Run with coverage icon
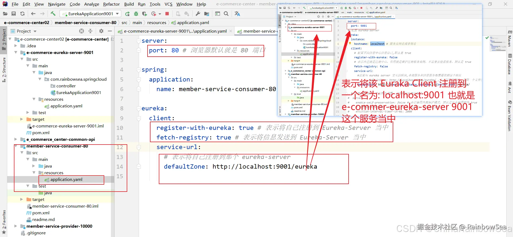This screenshot has height=237, width=513. pos(145,14)
